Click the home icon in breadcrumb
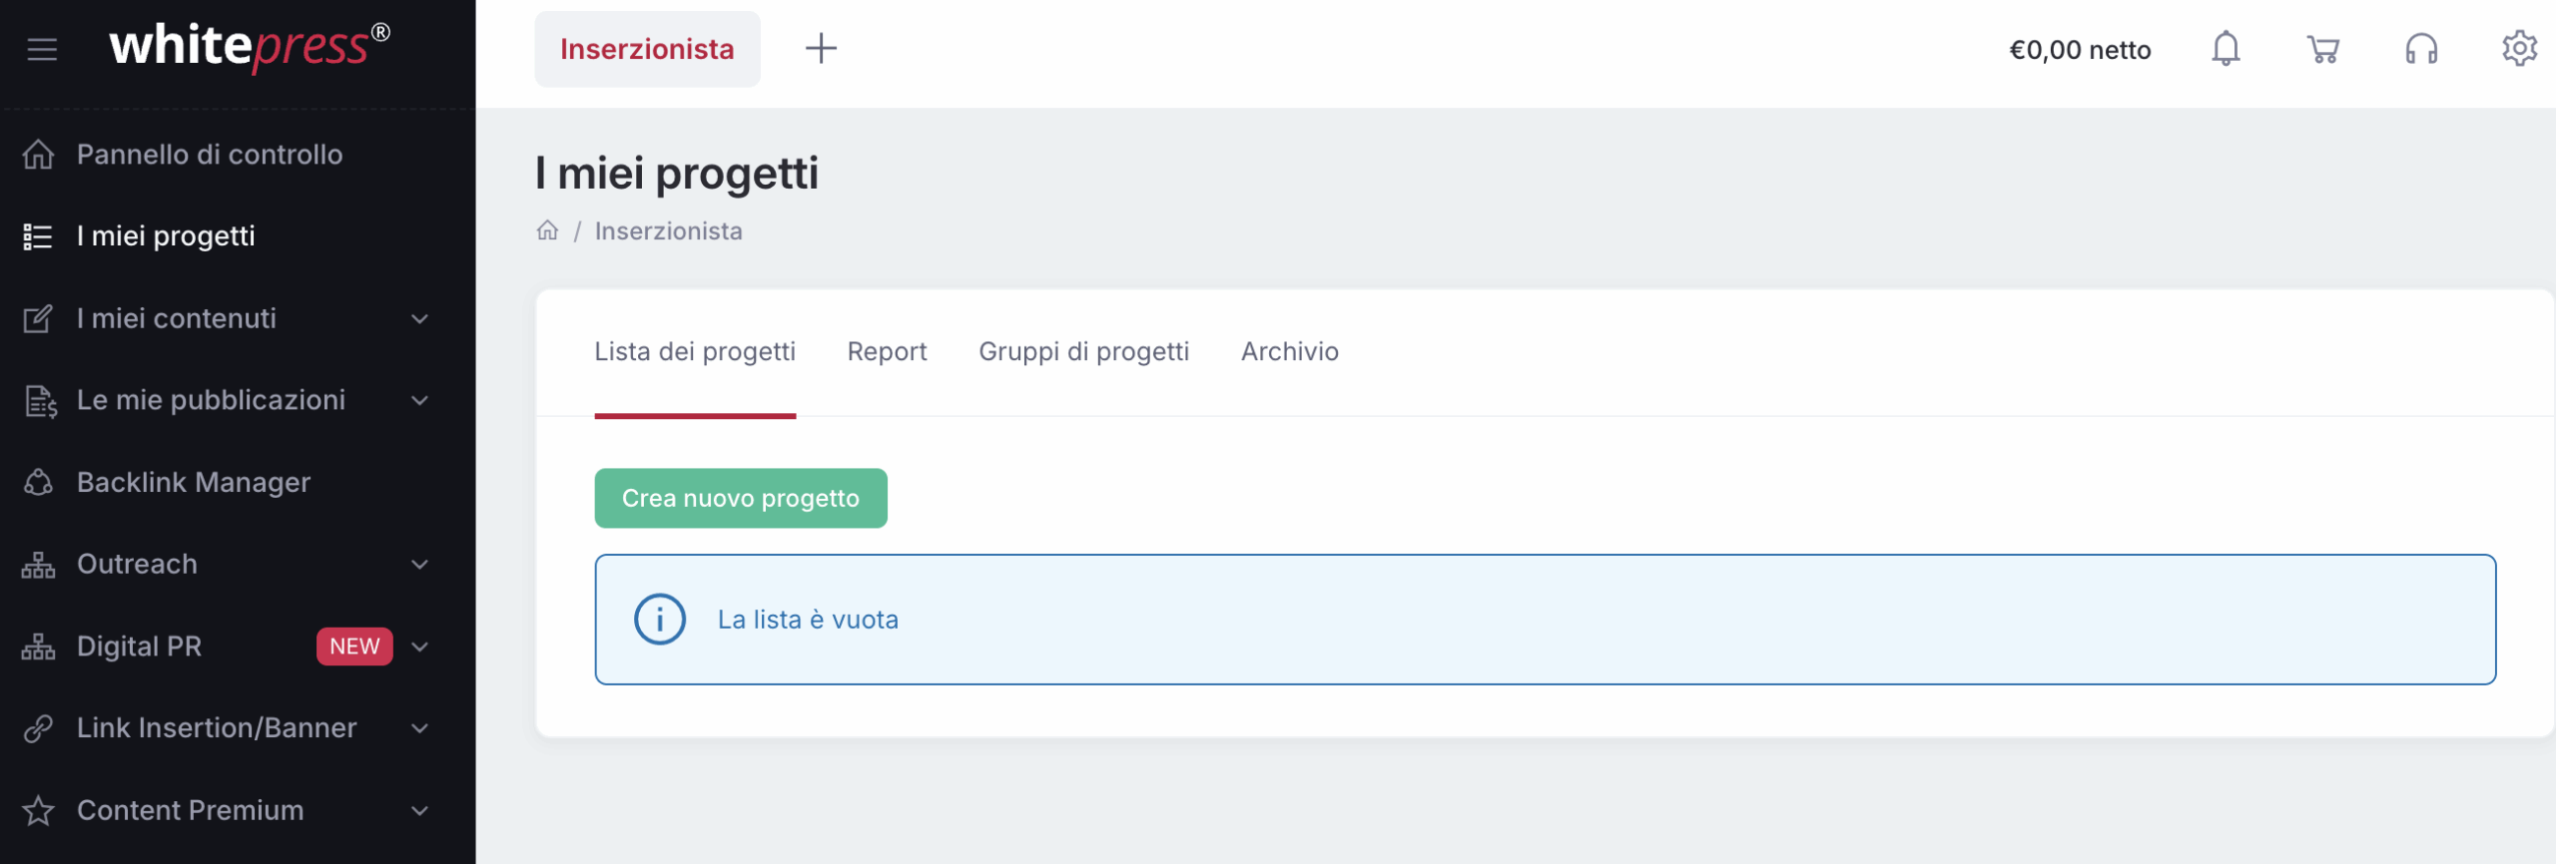This screenshot has width=2556, height=864. pyautogui.click(x=547, y=230)
